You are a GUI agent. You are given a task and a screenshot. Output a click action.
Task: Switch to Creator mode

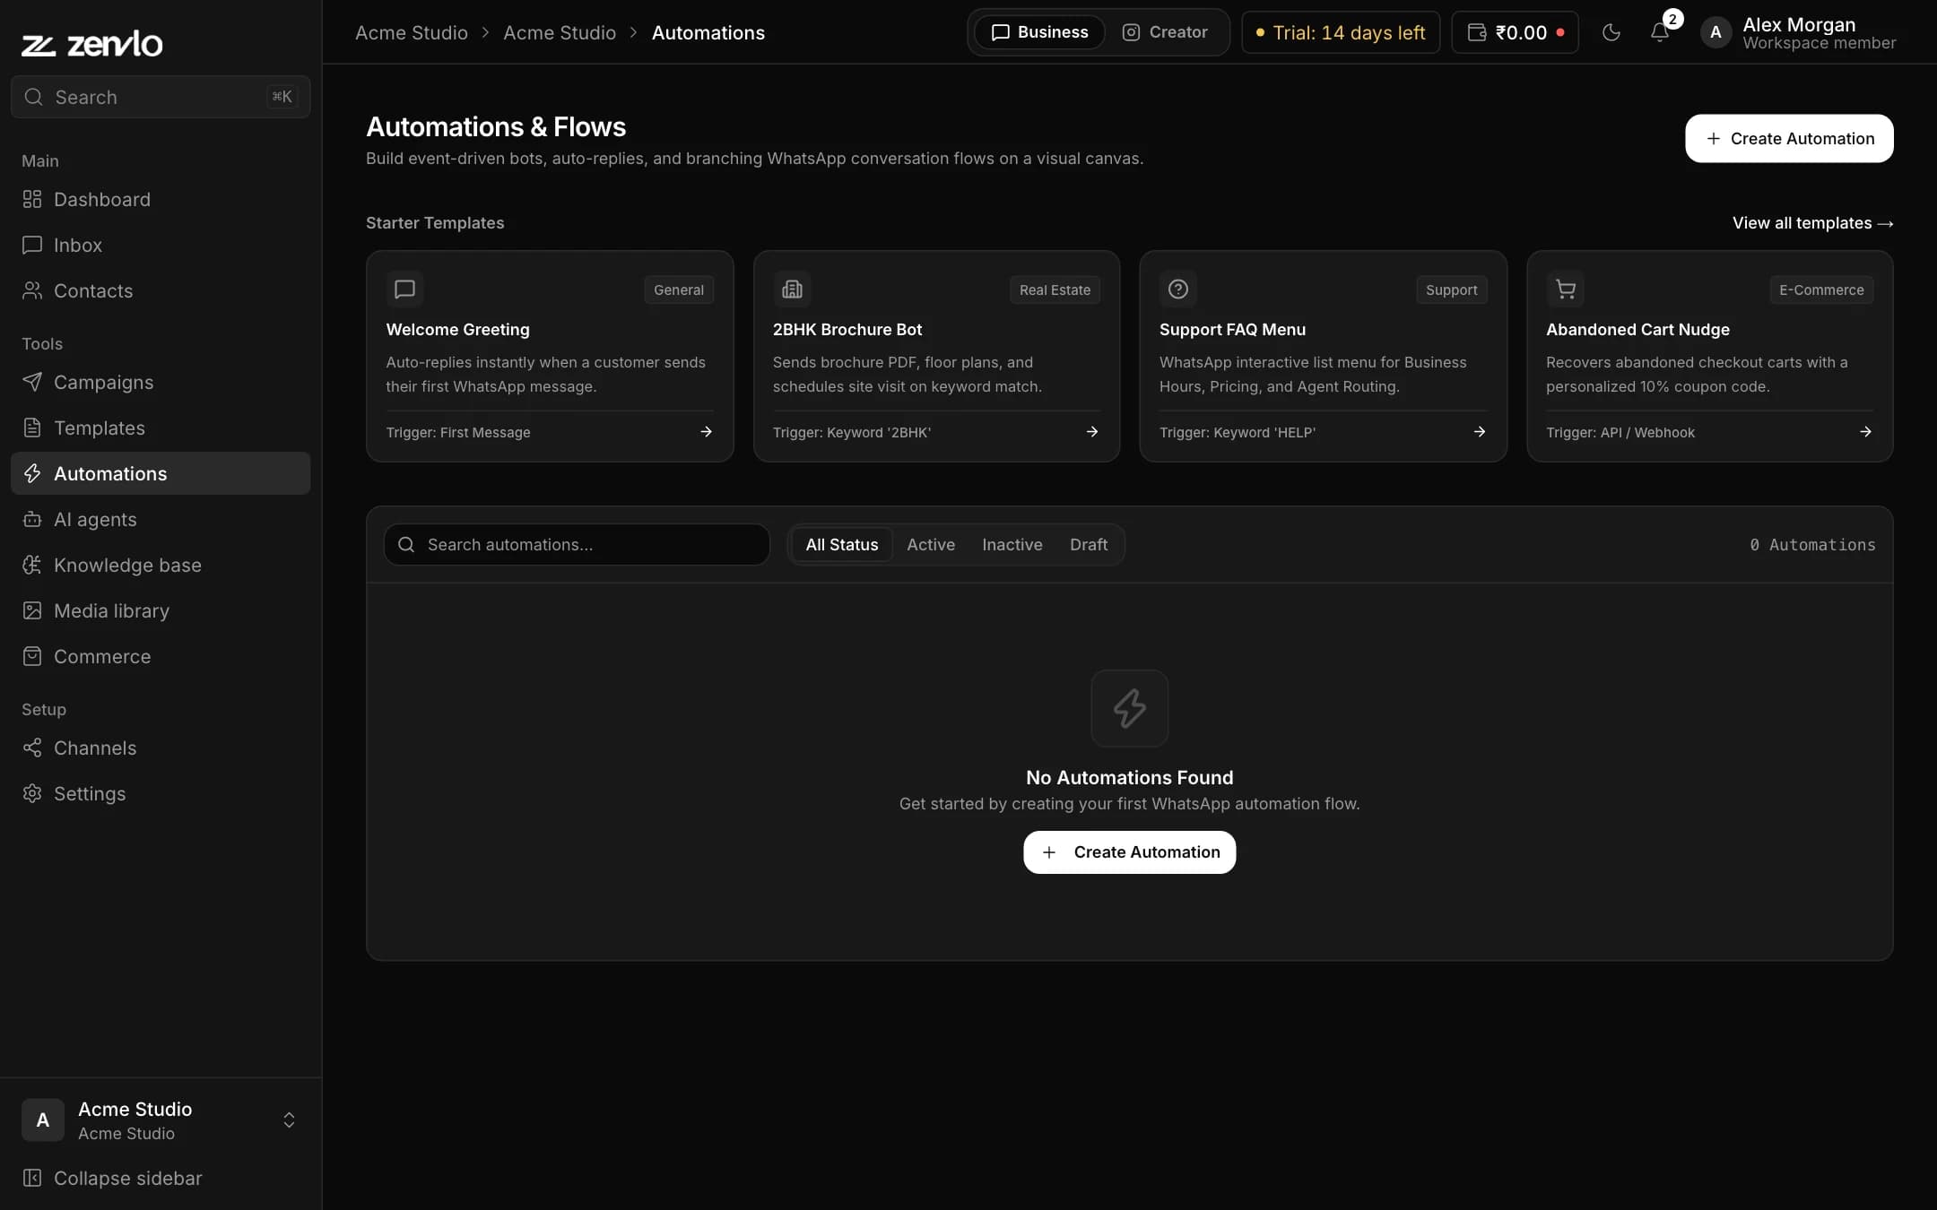(1165, 32)
